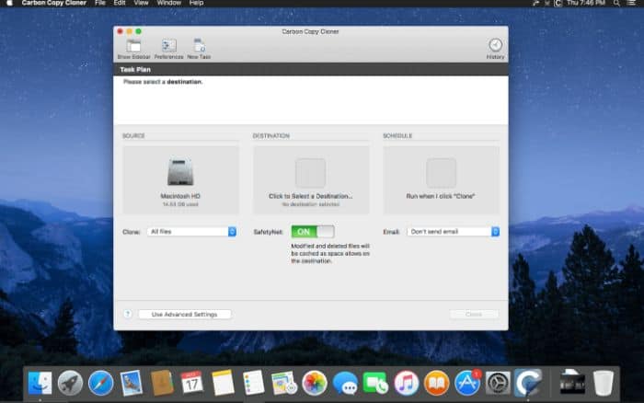Open Notes from the Dock

pos(223,383)
